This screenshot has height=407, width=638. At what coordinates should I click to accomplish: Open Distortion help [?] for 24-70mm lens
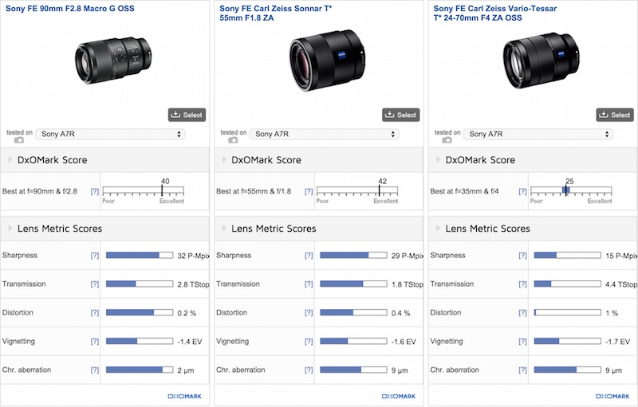pos(522,313)
